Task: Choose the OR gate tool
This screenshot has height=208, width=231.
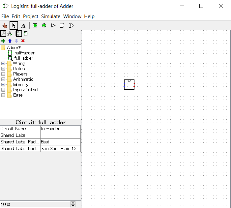Action: [x=71, y=25]
